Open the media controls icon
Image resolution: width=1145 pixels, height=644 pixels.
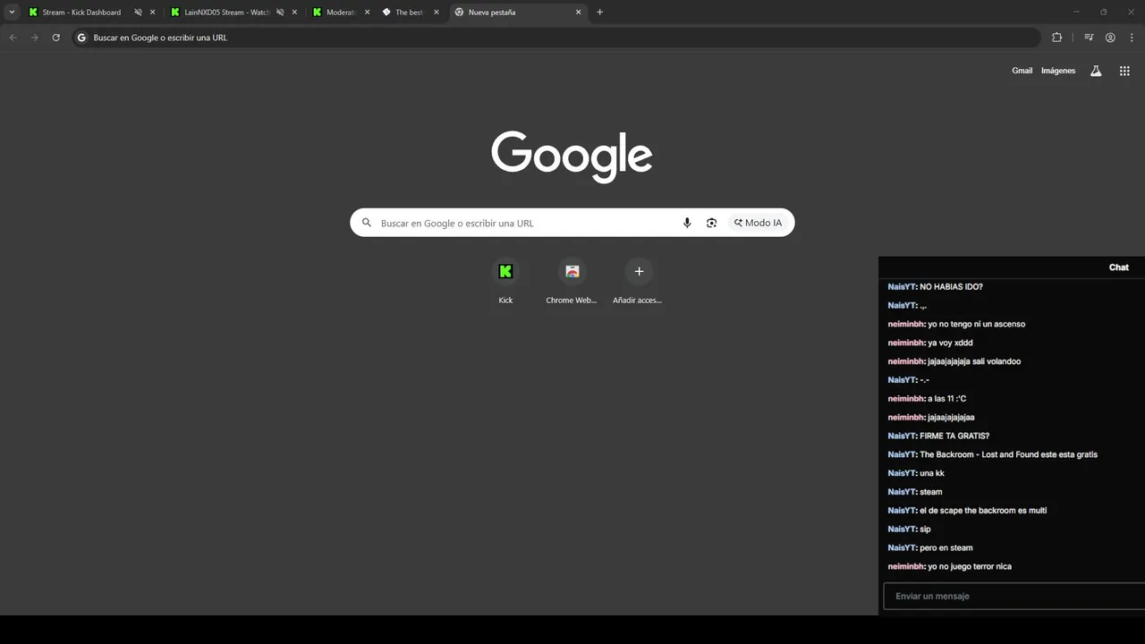click(x=1089, y=38)
